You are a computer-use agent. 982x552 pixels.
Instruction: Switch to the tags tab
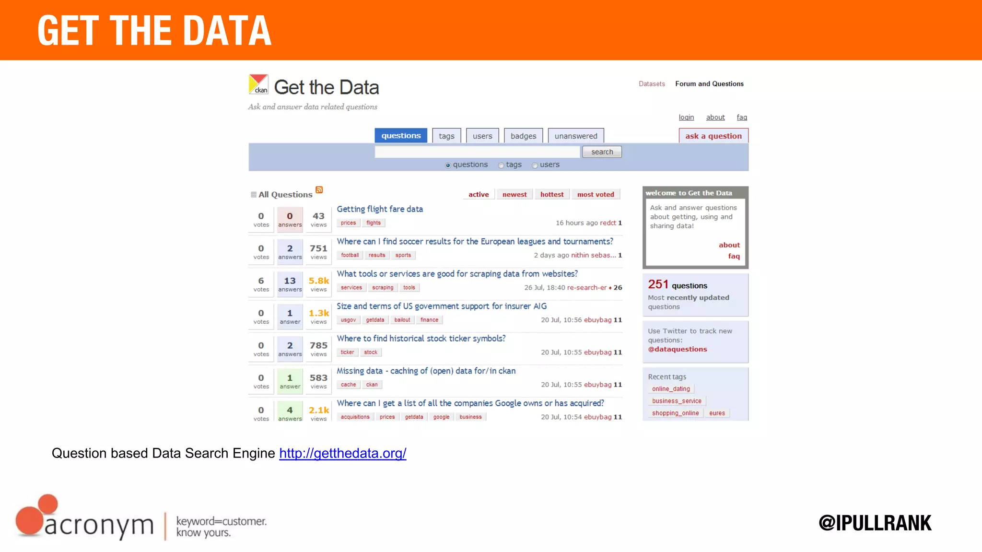446,136
